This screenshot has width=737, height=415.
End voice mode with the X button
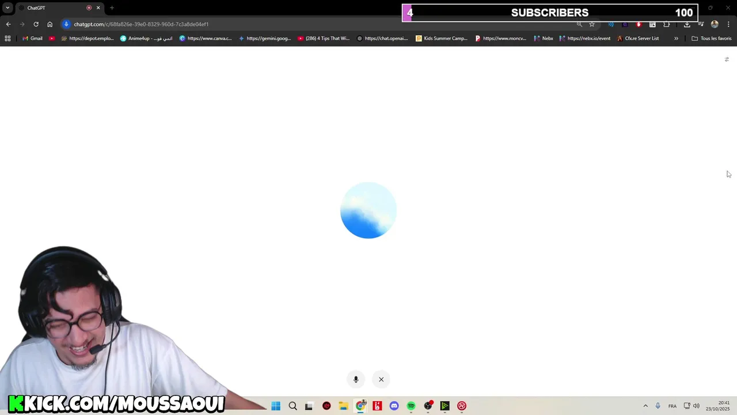(x=381, y=379)
